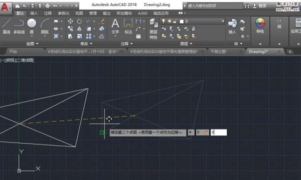The height and width of the screenshot is (180, 301).
Task: Activate the Move tool in Modify panel
Action: [x=70, y=21]
